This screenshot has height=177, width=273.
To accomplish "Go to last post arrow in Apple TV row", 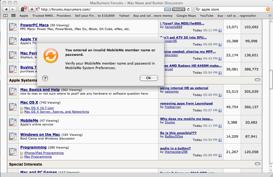I will (220, 45).
